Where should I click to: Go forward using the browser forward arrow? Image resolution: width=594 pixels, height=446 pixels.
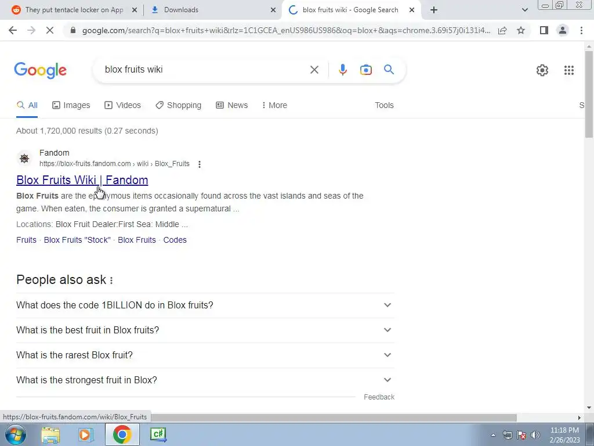click(31, 30)
